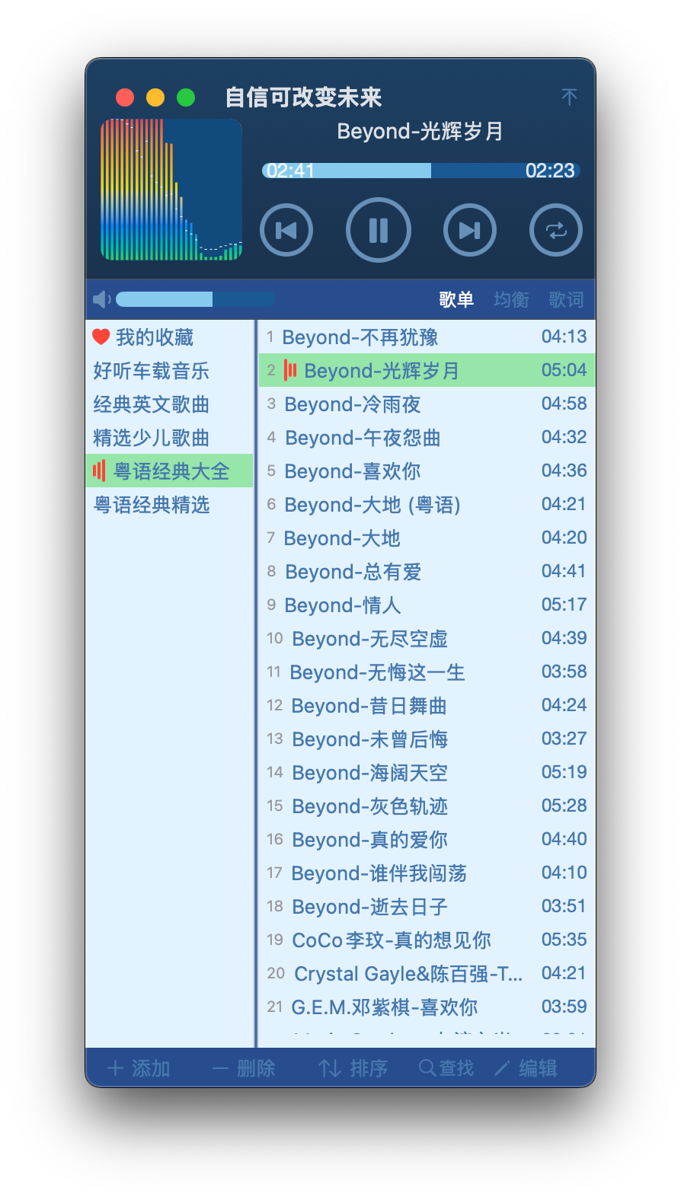
Task: Open the 好听车载音乐 playlist
Action: coord(169,370)
